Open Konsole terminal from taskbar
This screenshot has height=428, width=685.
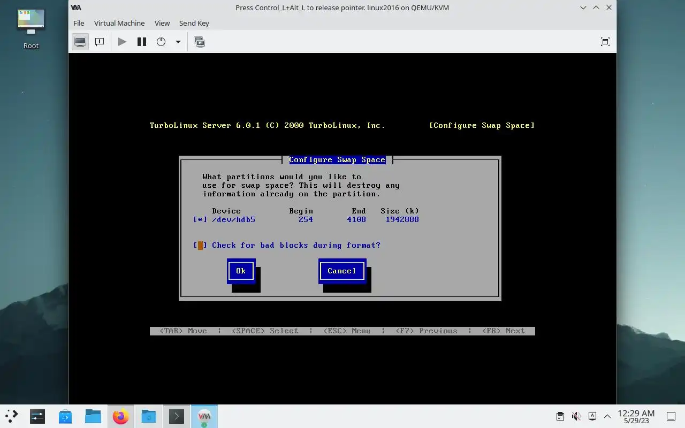[177, 416]
